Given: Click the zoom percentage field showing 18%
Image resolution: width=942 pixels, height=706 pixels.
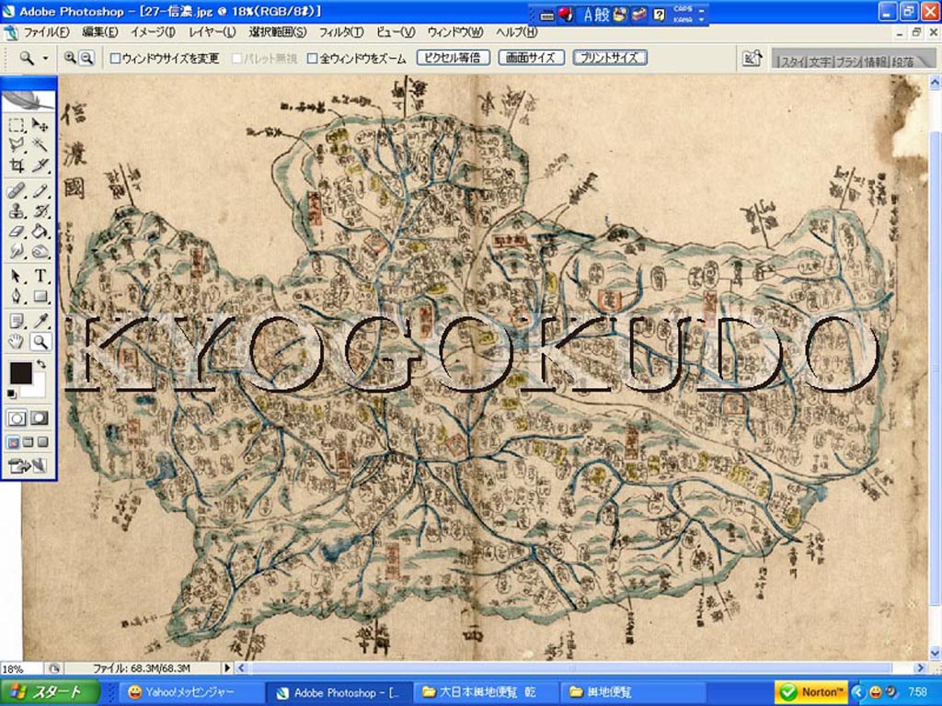Looking at the screenshot, I should (20, 668).
